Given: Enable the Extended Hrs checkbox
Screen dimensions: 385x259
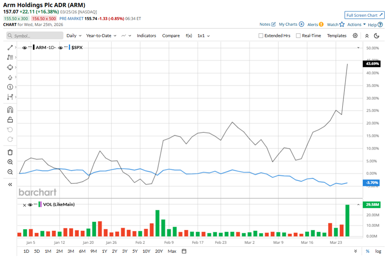Looking at the screenshot, I should click(261, 36).
